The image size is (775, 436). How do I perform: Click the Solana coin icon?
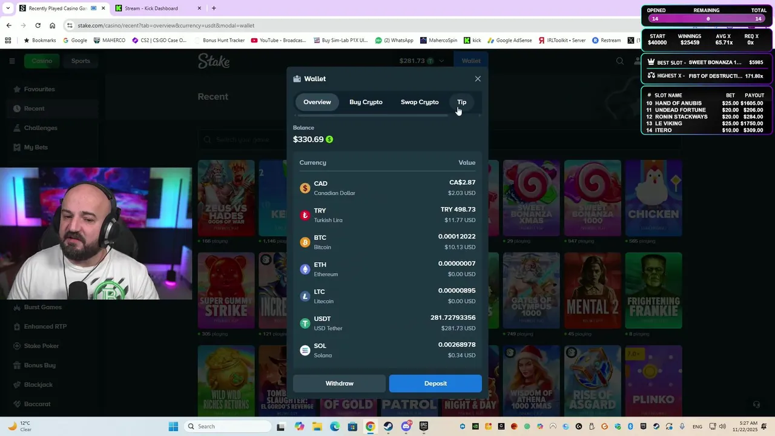pyautogui.click(x=305, y=350)
